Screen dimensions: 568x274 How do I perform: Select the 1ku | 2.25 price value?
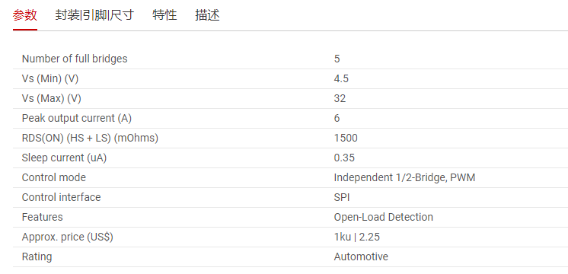357,237
